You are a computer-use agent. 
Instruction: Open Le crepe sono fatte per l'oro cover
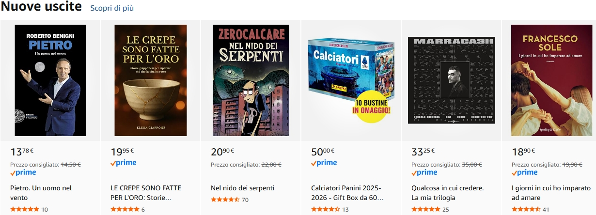[x=150, y=80]
